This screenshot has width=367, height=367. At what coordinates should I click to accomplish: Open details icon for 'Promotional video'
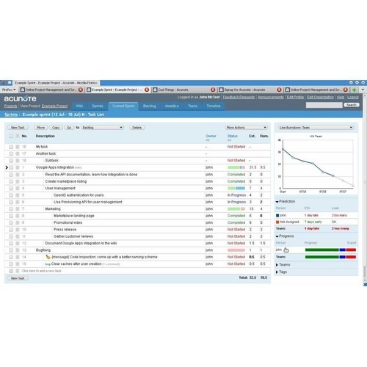pos(18,222)
